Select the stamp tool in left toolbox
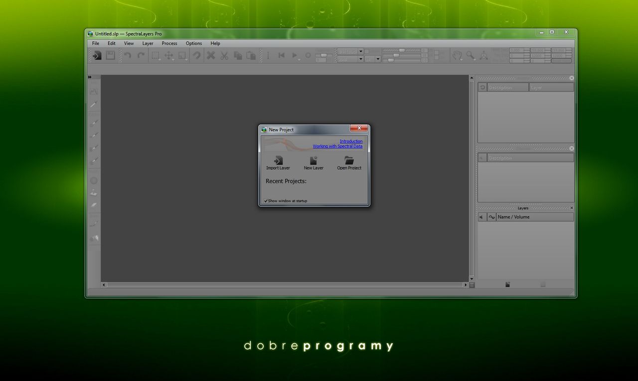 (x=94, y=193)
